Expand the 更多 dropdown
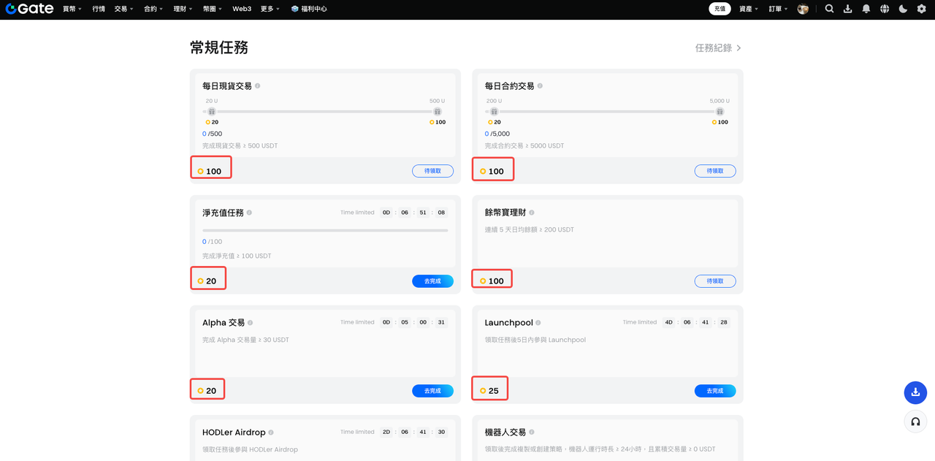 (267, 9)
